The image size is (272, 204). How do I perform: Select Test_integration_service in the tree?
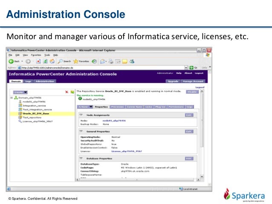click(x=37, y=110)
